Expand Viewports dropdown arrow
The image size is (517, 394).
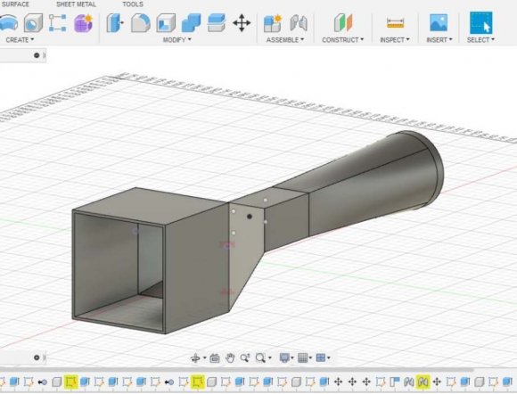[x=328, y=358]
